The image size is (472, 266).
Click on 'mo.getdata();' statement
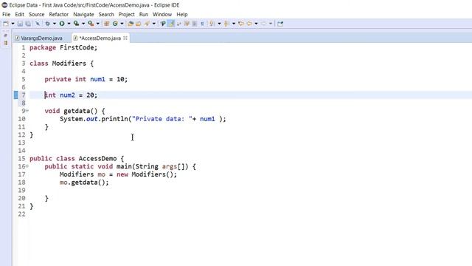coord(84,183)
